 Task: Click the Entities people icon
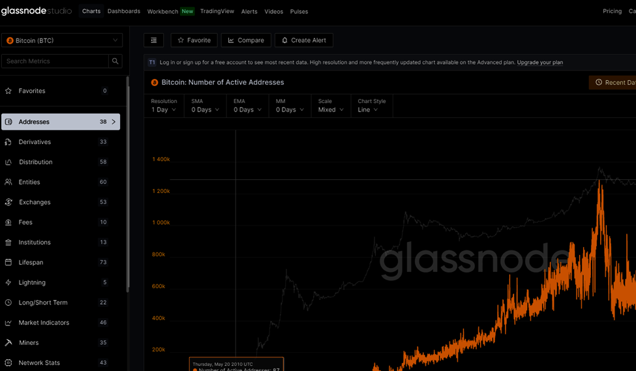click(x=8, y=182)
